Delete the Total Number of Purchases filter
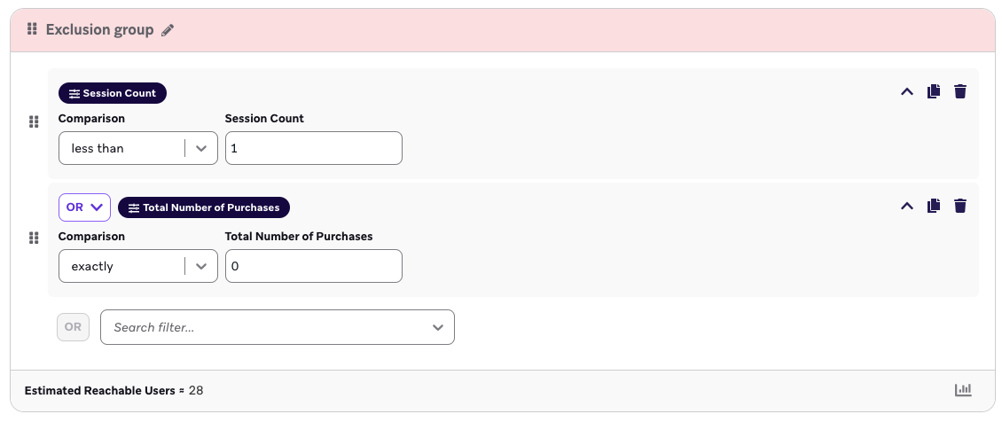This screenshot has width=1002, height=422. click(959, 206)
